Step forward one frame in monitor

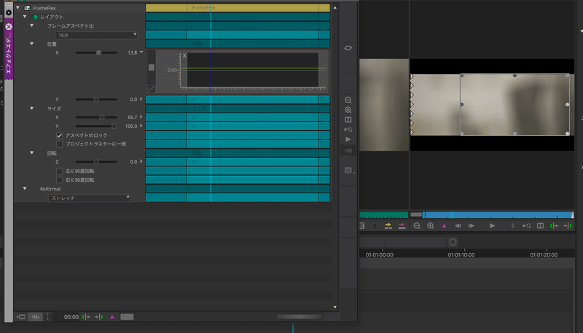point(472,226)
